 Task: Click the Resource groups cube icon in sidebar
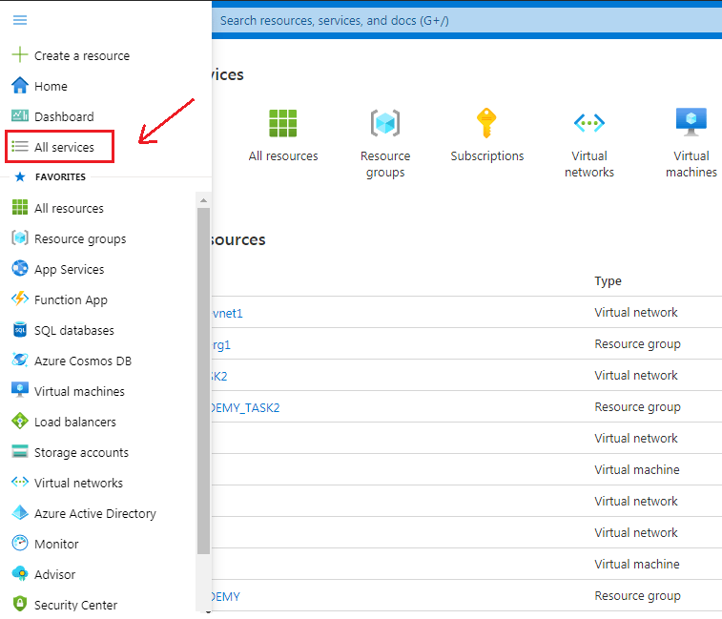pyautogui.click(x=20, y=237)
